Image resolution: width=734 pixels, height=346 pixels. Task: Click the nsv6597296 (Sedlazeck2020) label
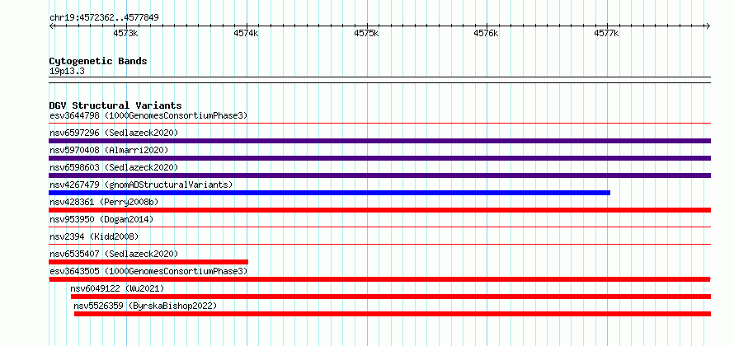coord(114,133)
